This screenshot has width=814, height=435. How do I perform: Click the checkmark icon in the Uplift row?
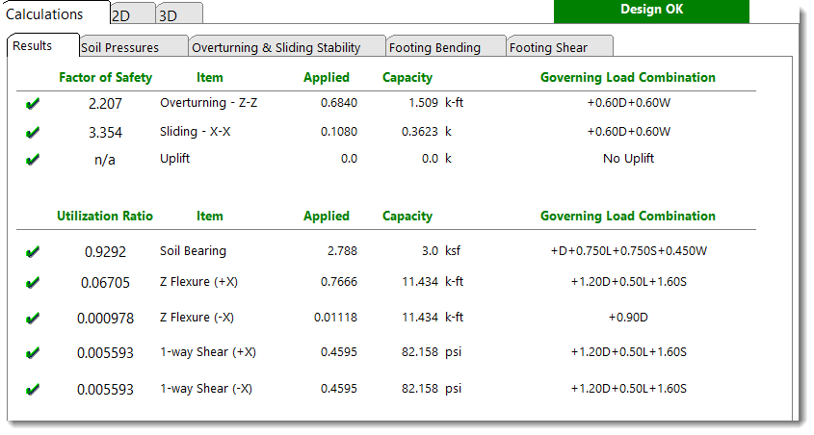(x=33, y=159)
